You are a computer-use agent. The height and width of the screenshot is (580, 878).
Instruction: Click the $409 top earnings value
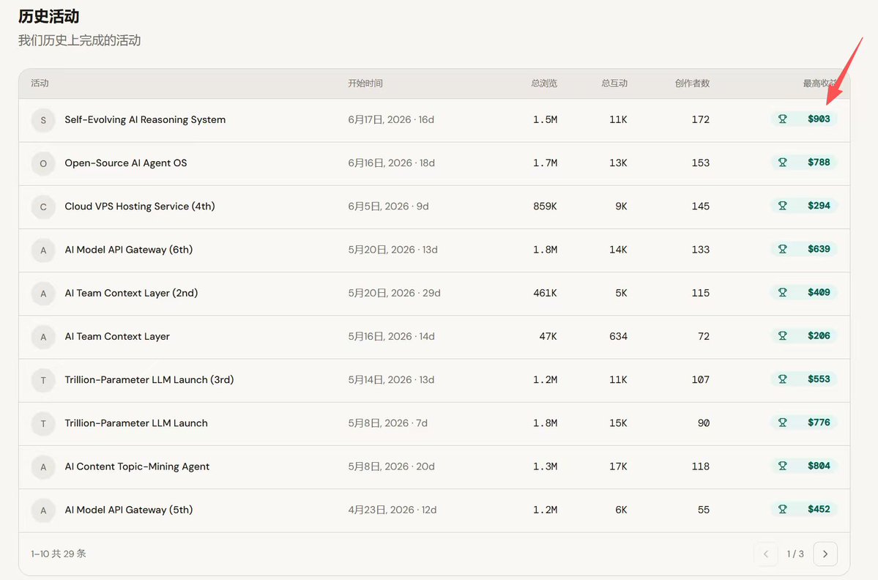(819, 292)
